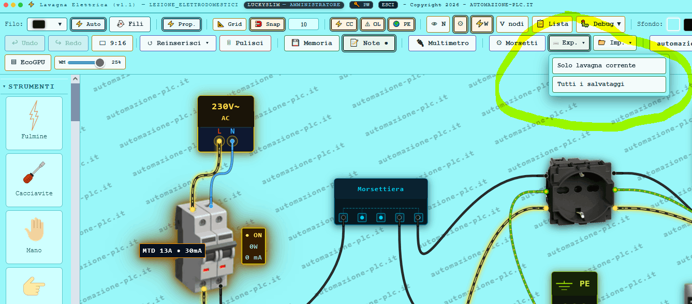Select the pointing finger tool

click(x=34, y=285)
